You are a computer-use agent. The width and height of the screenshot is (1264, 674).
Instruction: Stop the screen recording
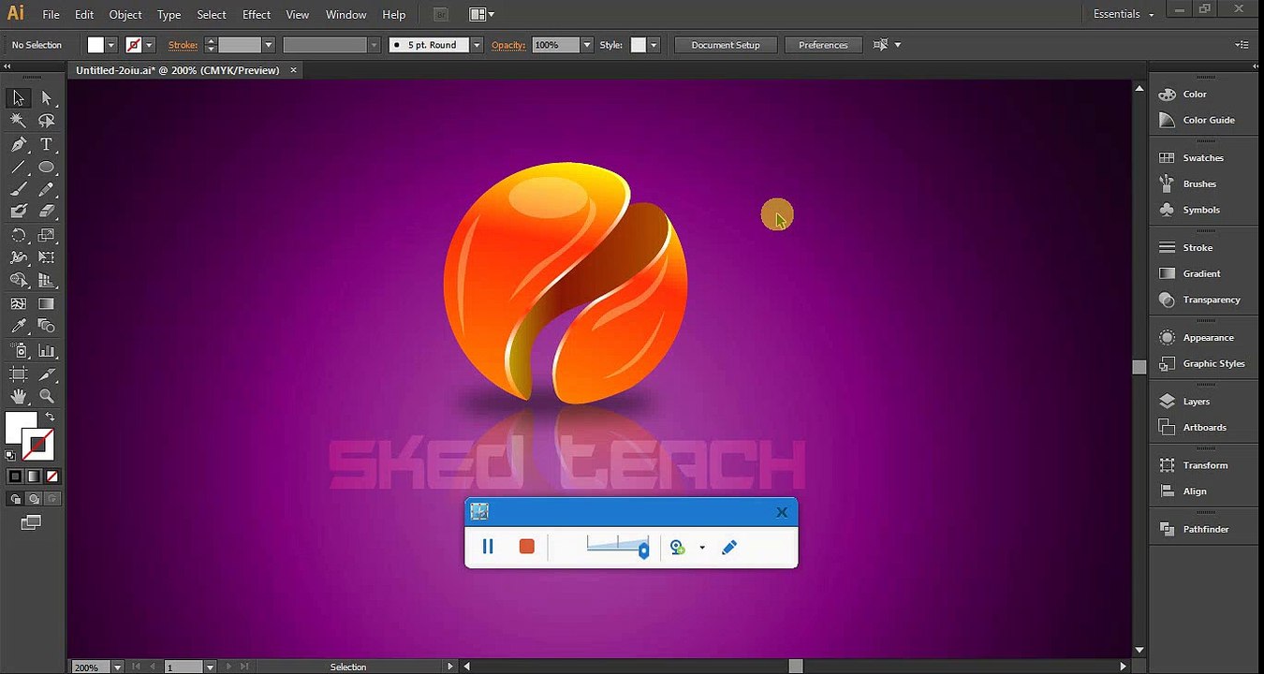coord(526,547)
